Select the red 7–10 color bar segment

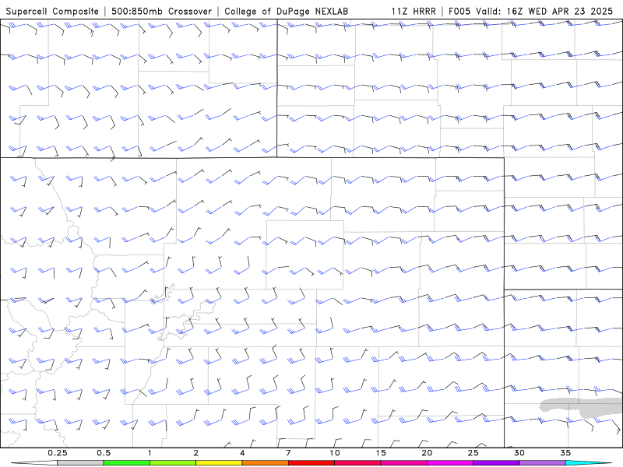(x=311, y=463)
